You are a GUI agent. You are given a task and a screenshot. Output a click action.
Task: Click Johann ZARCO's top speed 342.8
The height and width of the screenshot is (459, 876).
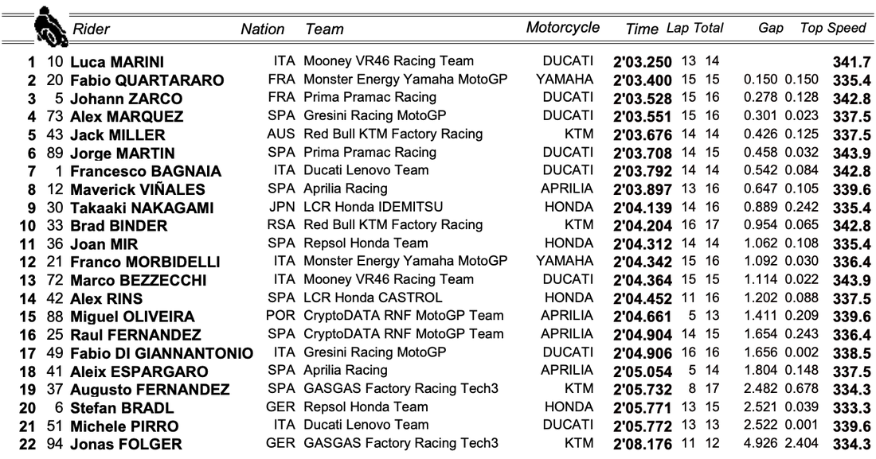coord(849,99)
